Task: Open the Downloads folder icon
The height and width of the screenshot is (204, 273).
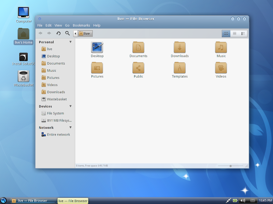Action: [179, 48]
